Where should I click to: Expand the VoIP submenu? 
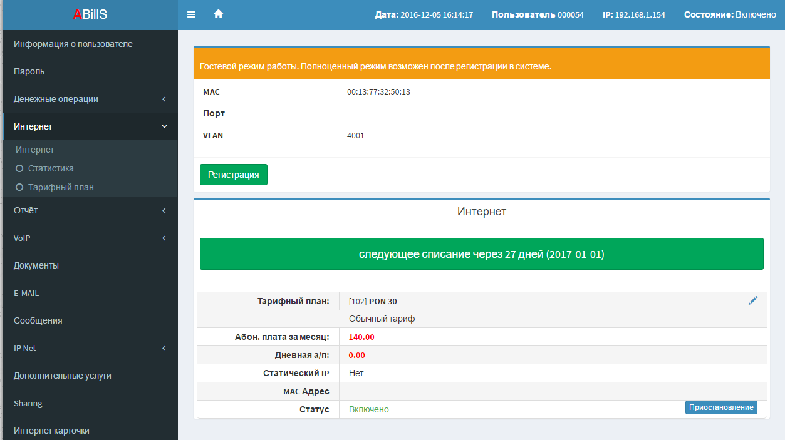[x=90, y=238]
